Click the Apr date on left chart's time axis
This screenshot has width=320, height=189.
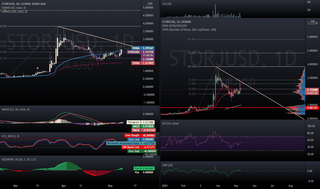(x=64, y=186)
